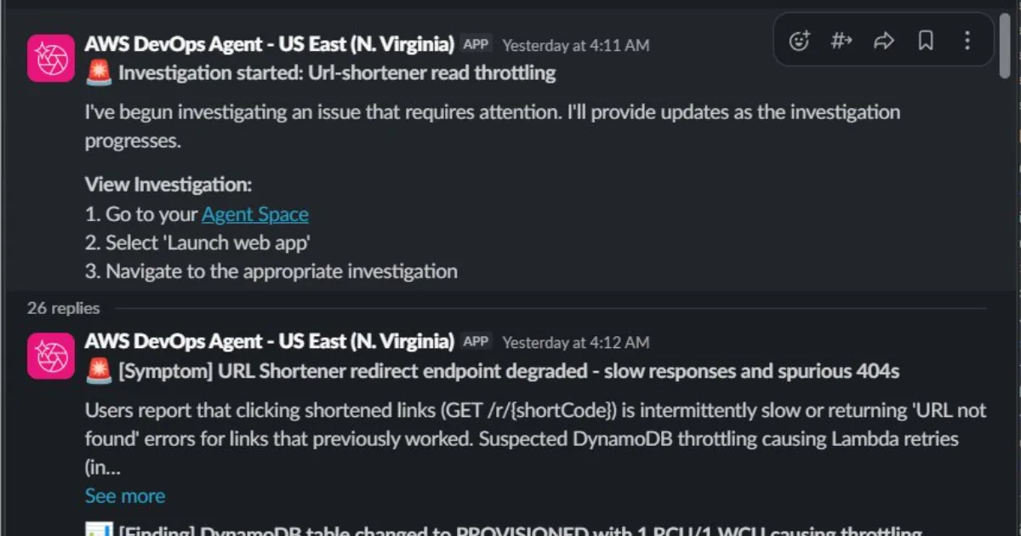Click the Yesterday at 4:11 AM timestamp
The height and width of the screenshot is (536, 1021).
[x=575, y=45]
